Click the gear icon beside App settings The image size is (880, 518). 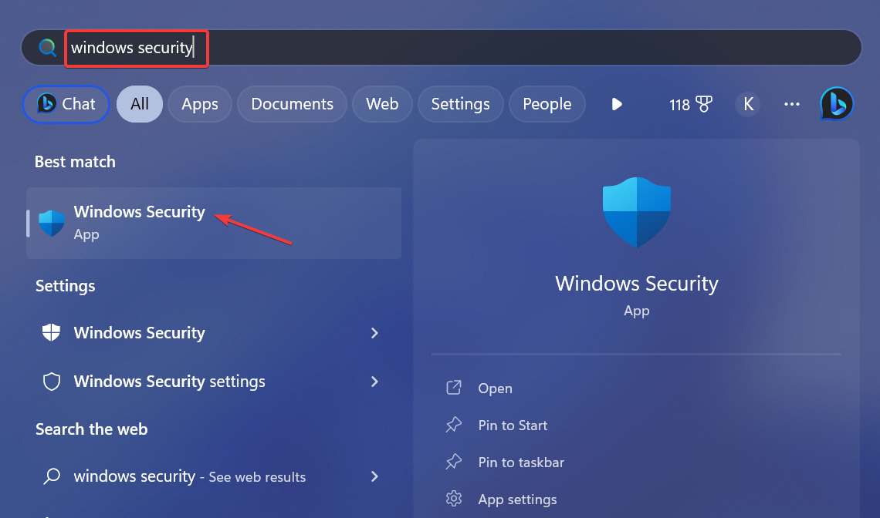pos(453,499)
